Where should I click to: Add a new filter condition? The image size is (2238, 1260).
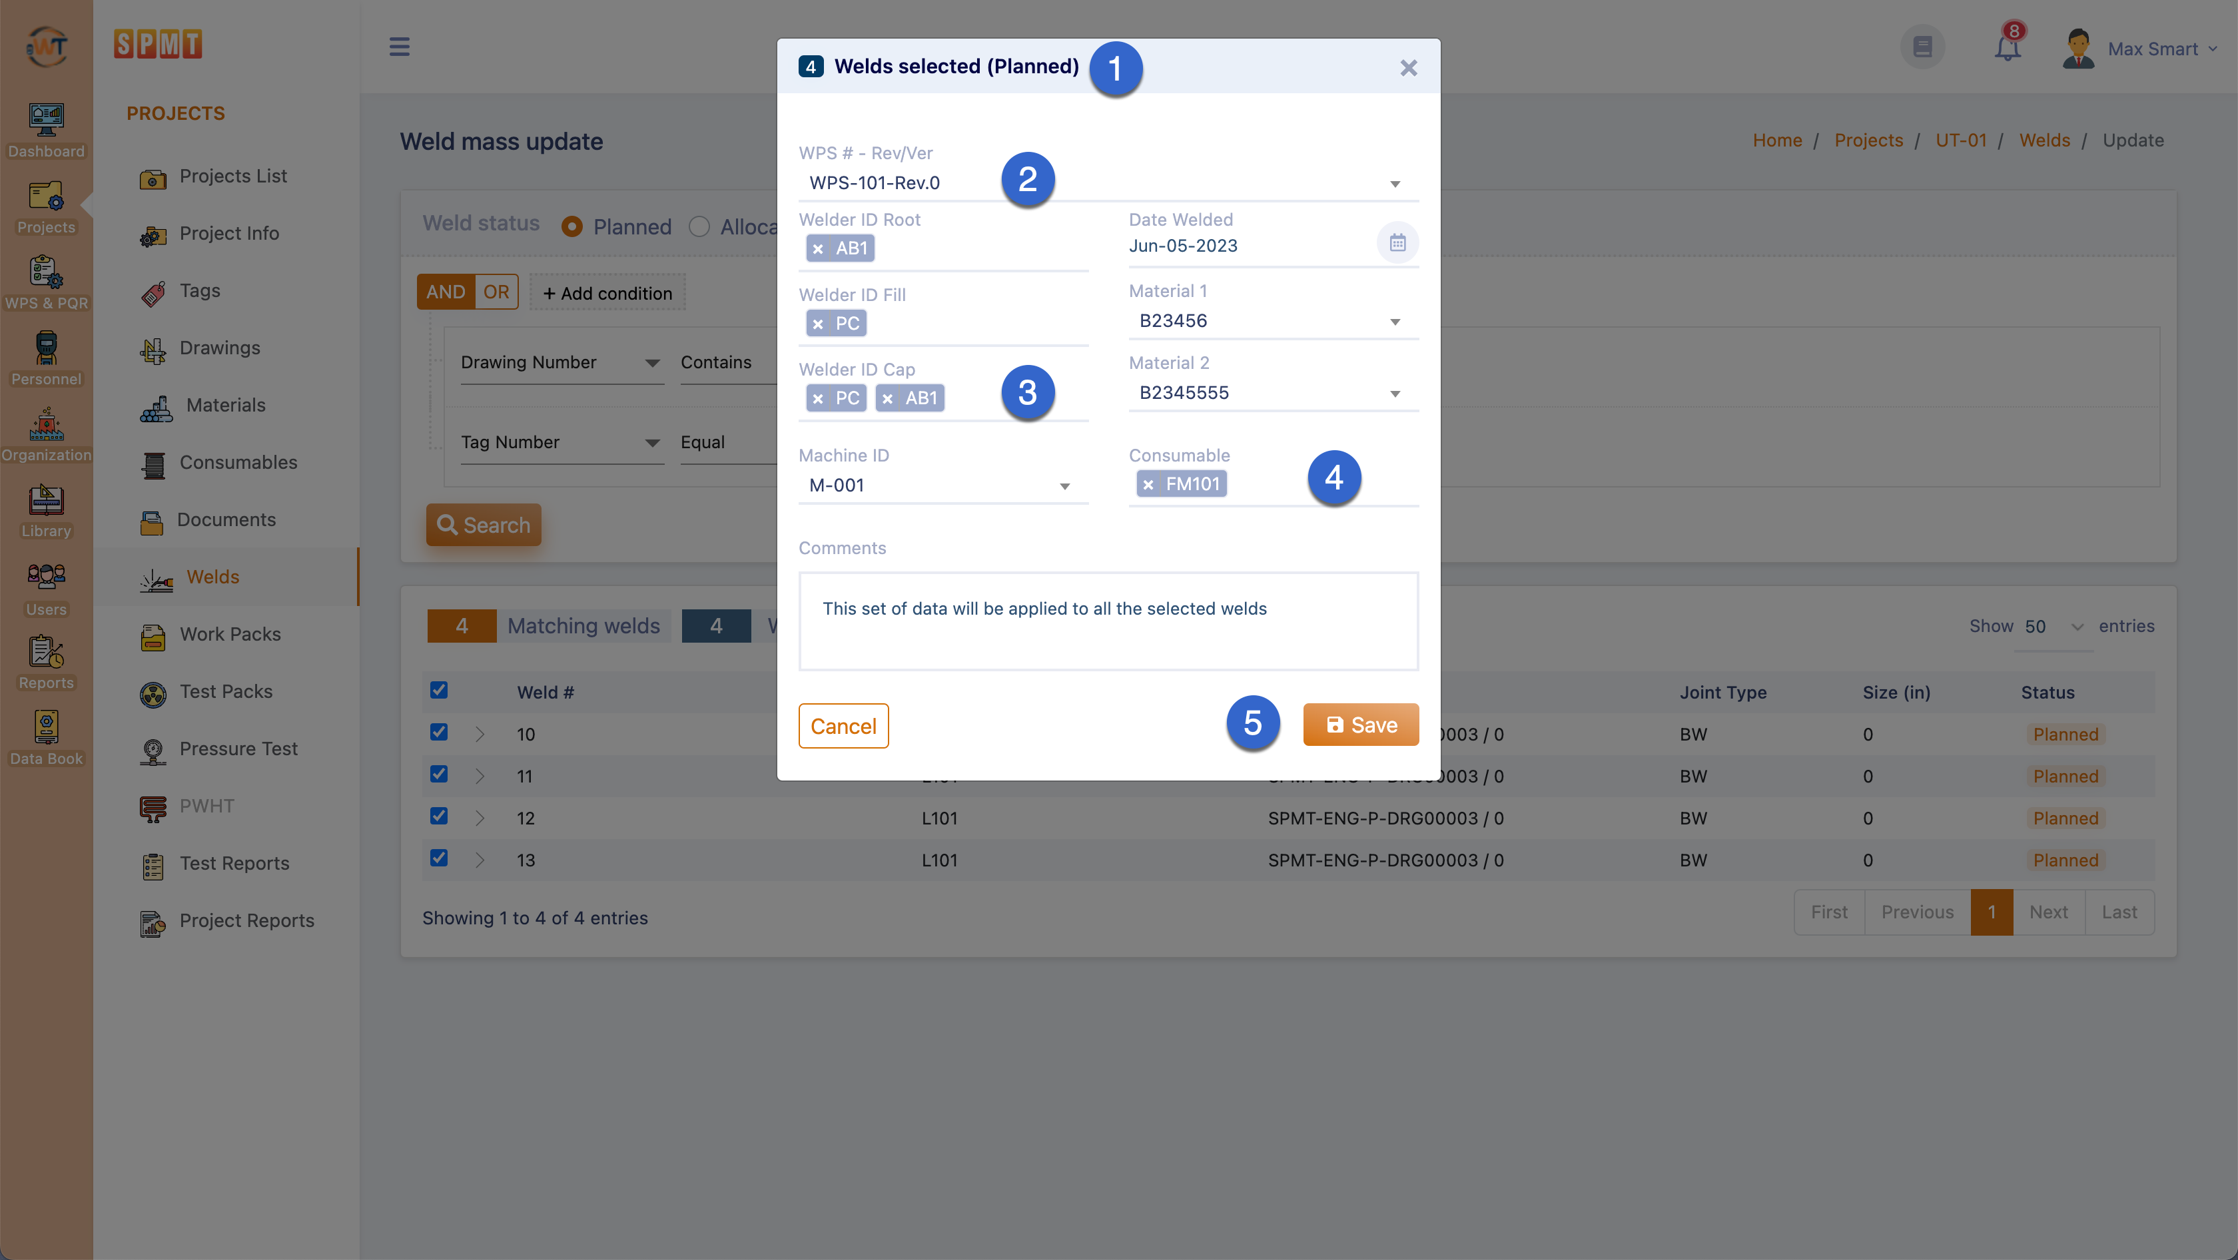[x=607, y=292]
